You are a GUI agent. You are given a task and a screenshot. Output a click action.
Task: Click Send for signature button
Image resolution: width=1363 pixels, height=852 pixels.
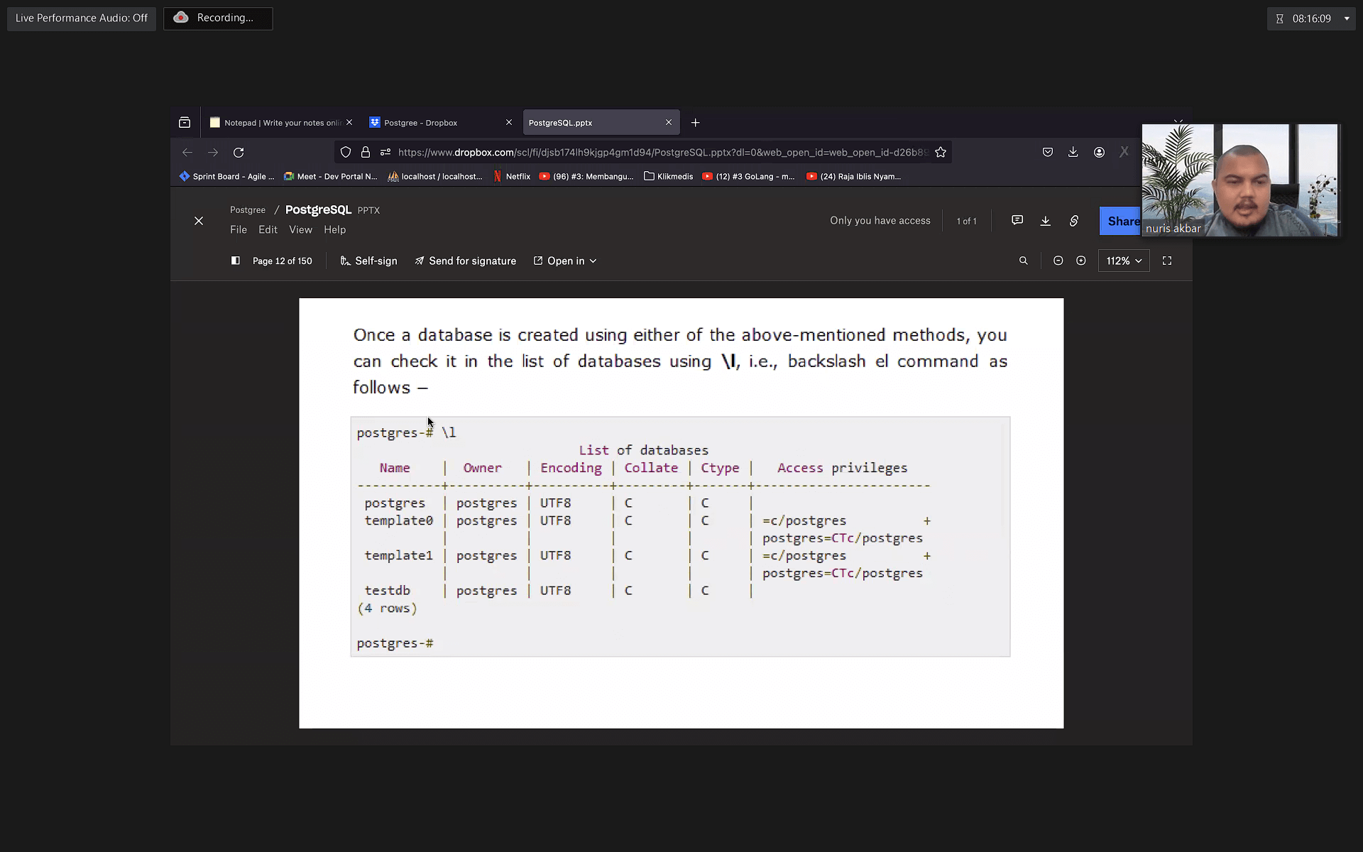[465, 261]
